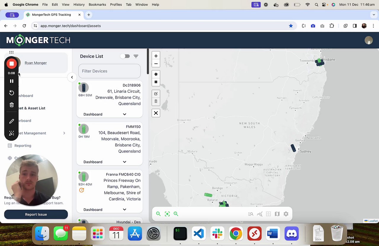379x246 pixels.
Task: Click the Reporting sidebar icon
Action: (10, 145)
